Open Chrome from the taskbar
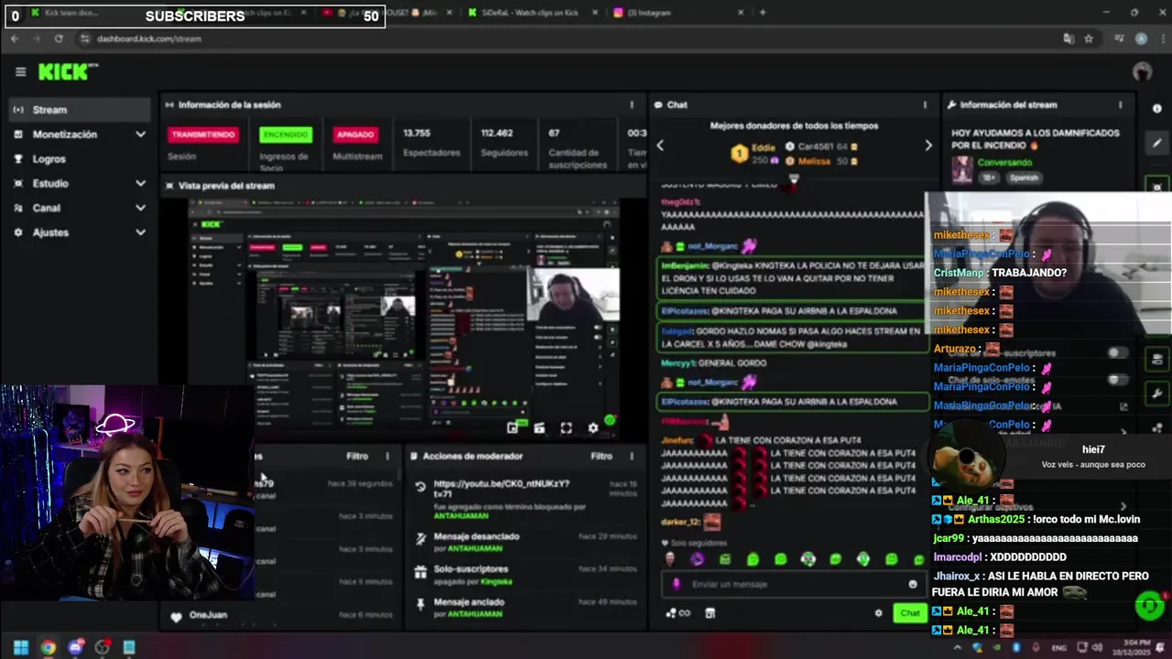This screenshot has height=659, width=1172. pyautogui.click(x=48, y=647)
